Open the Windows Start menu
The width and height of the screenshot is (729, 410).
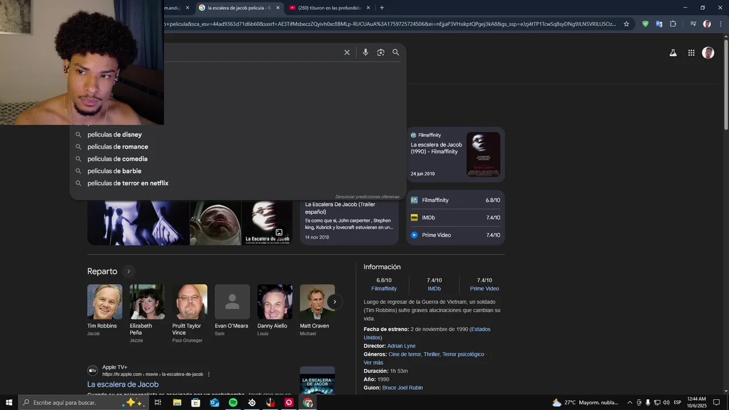point(9,403)
